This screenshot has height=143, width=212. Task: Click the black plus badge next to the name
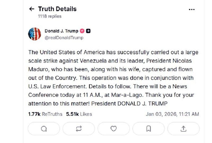click(x=89, y=31)
